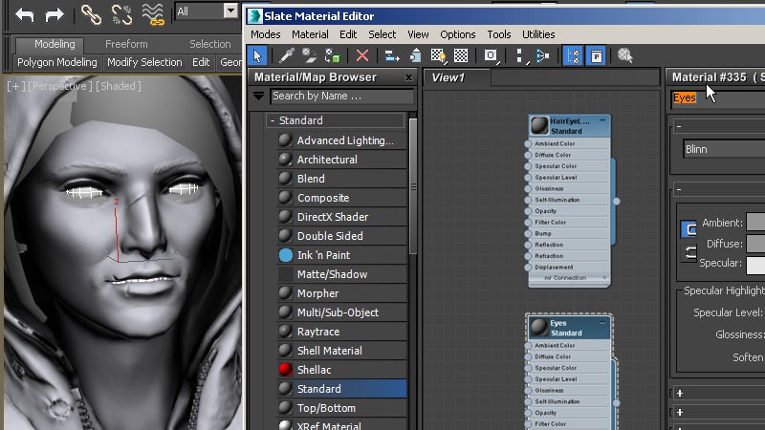The image size is (765, 430).
Task: Click the Pick Material from Object eyedropper
Action: pyautogui.click(x=285, y=55)
